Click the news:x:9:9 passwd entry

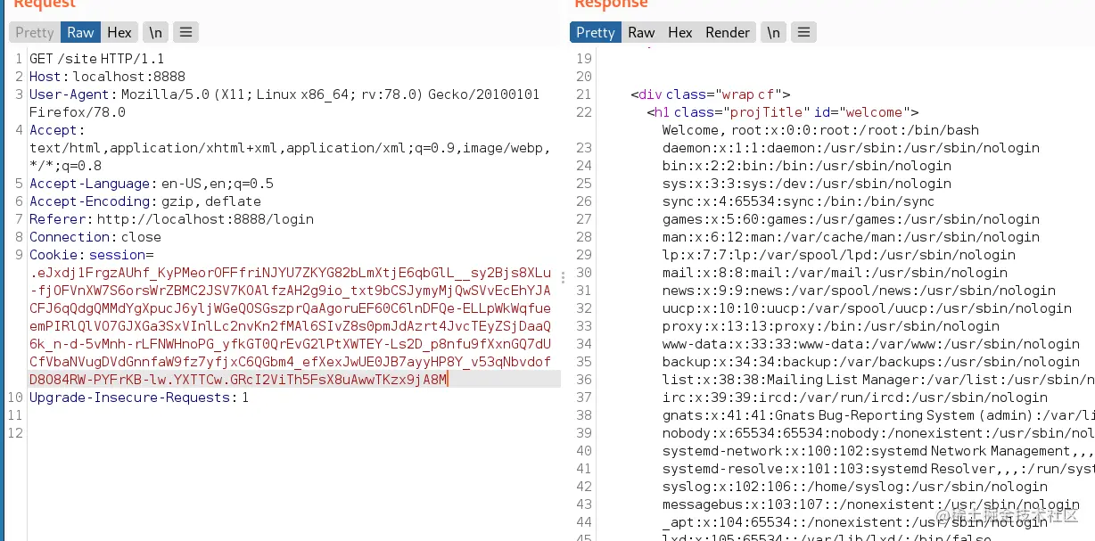point(859,291)
